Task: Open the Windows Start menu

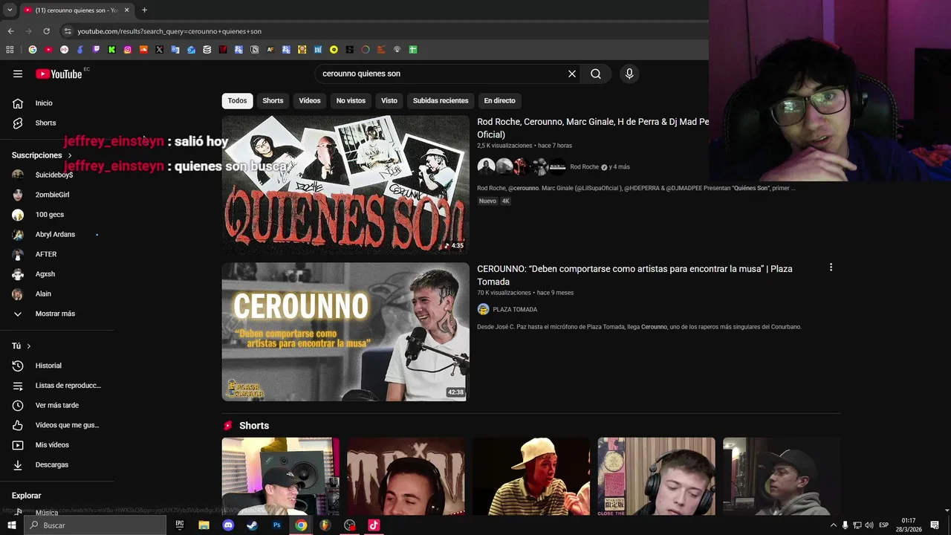Action: click(11, 525)
